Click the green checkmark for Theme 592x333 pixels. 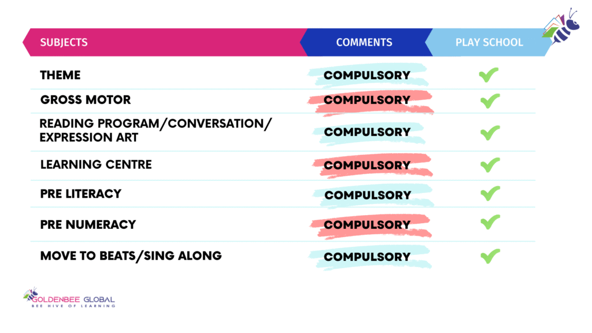(x=489, y=75)
